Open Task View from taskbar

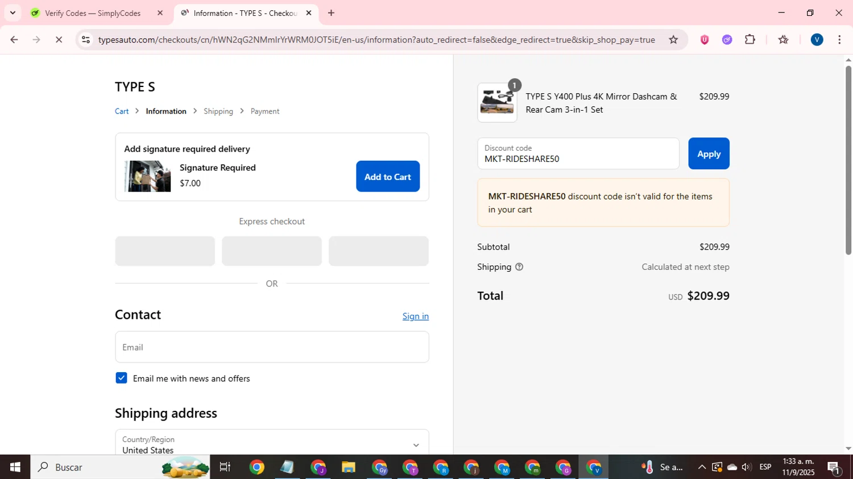(225, 467)
